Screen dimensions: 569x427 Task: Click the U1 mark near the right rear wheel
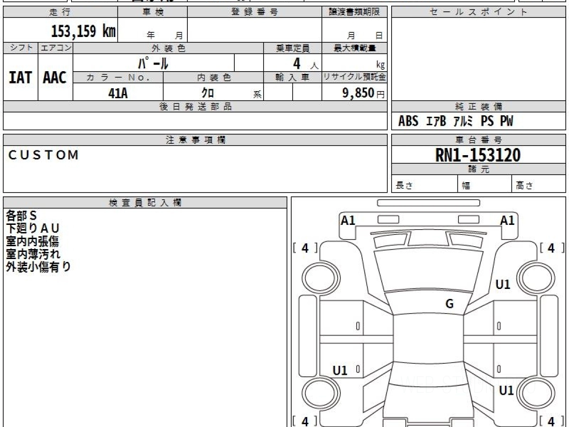506,390
